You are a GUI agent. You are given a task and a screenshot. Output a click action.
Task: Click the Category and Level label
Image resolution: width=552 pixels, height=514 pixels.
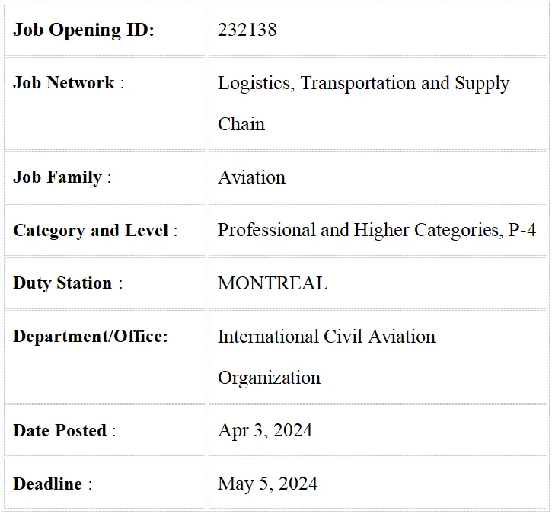(x=95, y=231)
